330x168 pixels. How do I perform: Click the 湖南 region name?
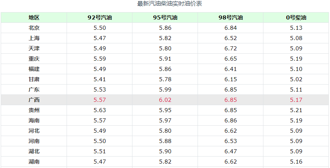pos(34,162)
